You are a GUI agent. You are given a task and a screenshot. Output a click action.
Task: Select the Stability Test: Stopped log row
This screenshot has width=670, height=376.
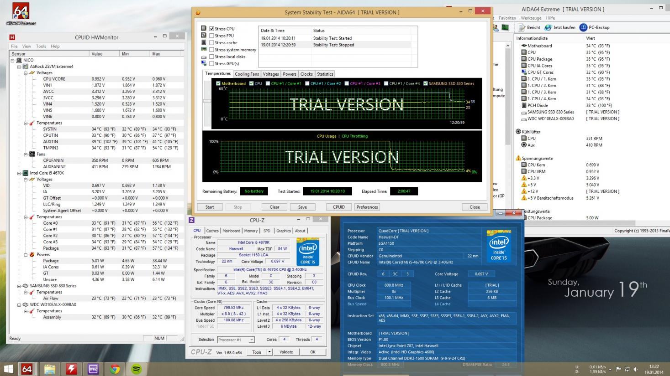point(338,45)
